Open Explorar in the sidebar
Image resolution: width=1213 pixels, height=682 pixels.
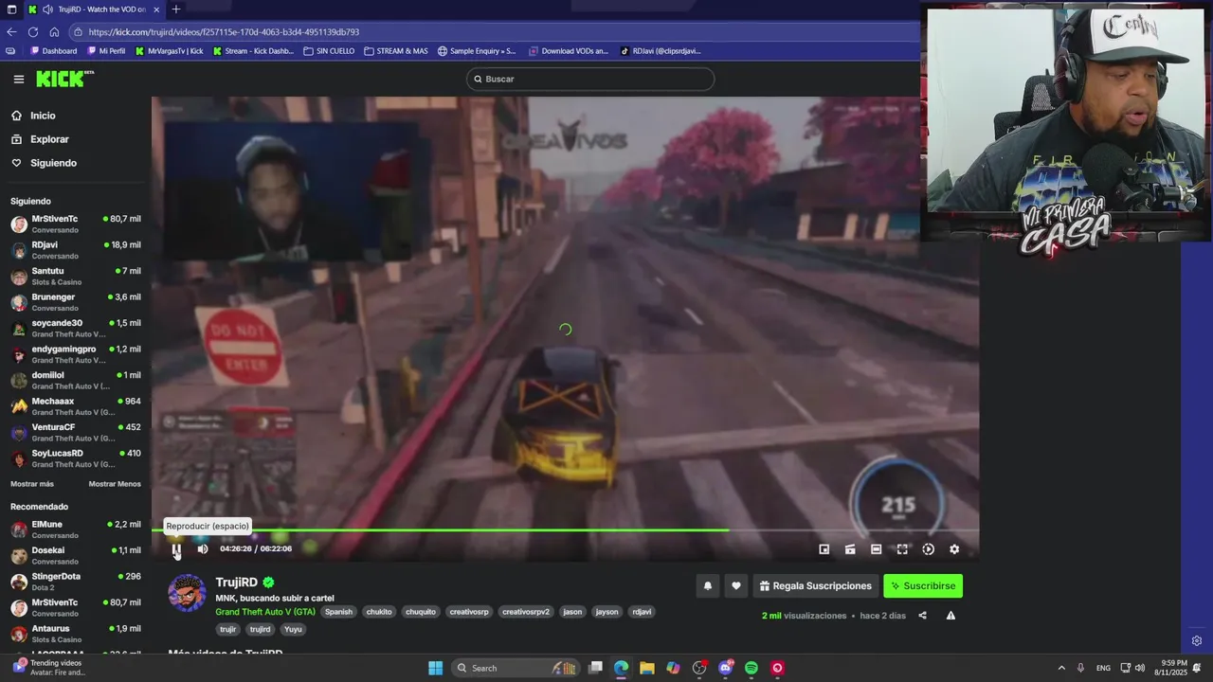[x=49, y=139]
